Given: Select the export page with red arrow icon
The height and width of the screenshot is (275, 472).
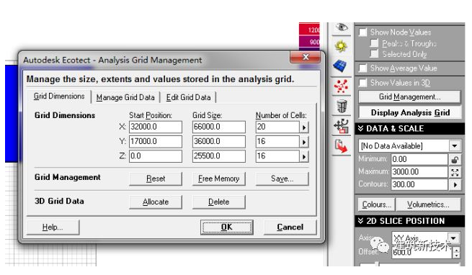Looking at the screenshot, I should (342, 146).
